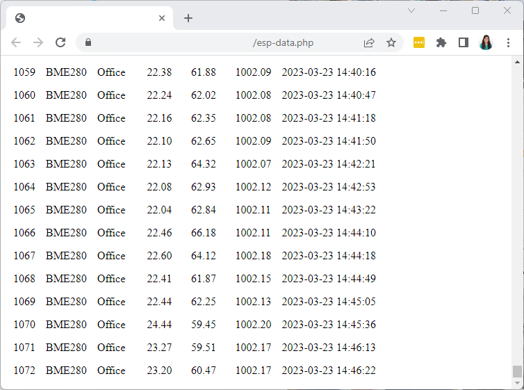The width and height of the screenshot is (524, 390).
Task: Click row ID 1072 cell
Action: pos(24,371)
